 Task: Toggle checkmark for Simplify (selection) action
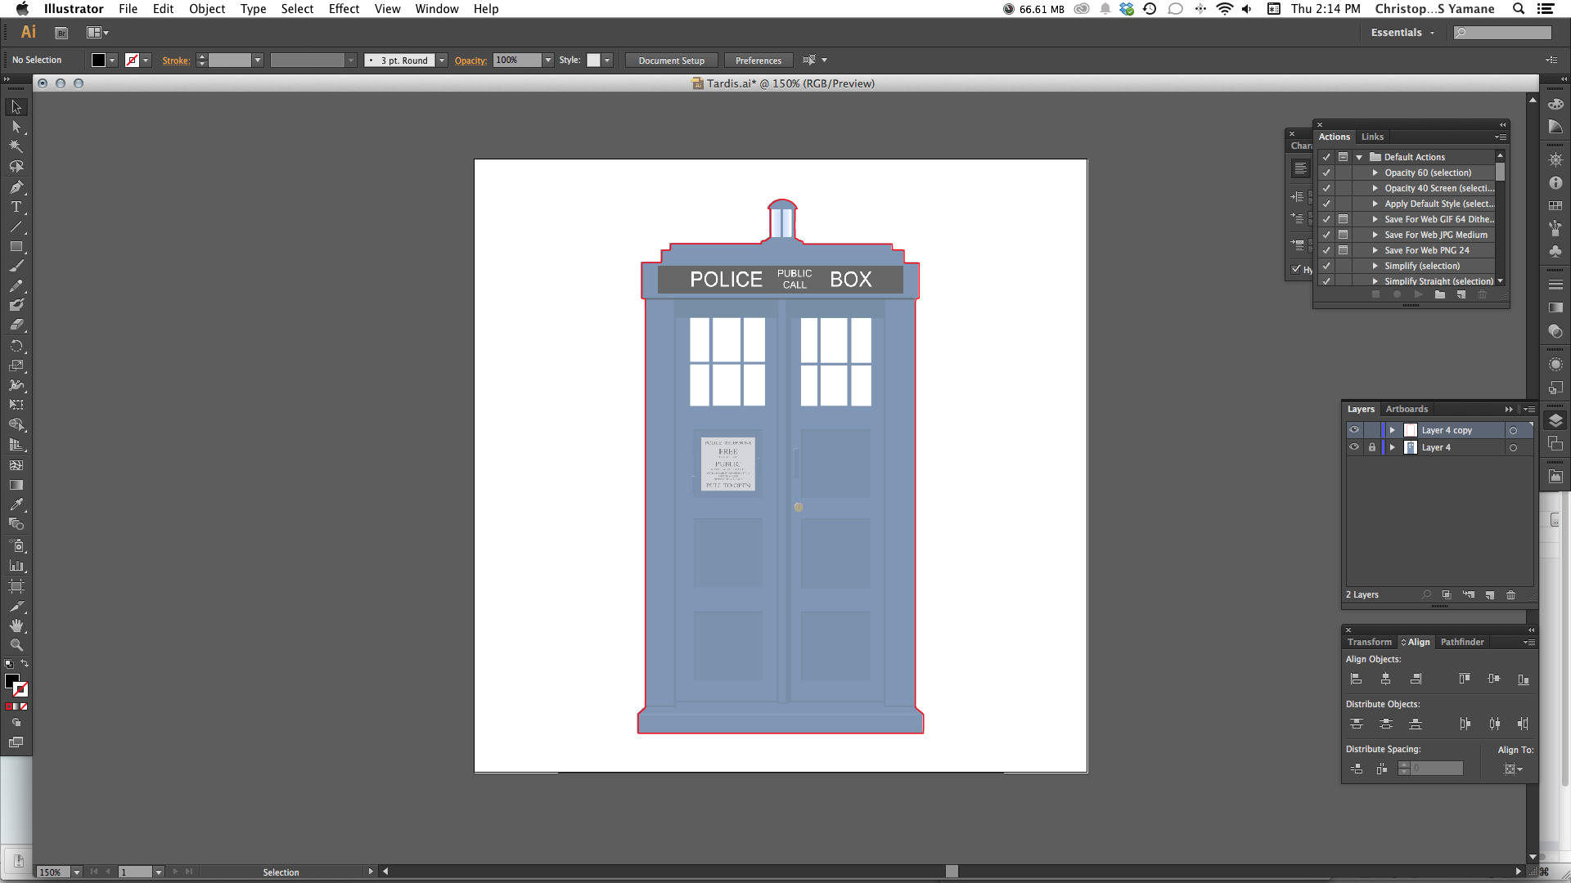(x=1326, y=266)
